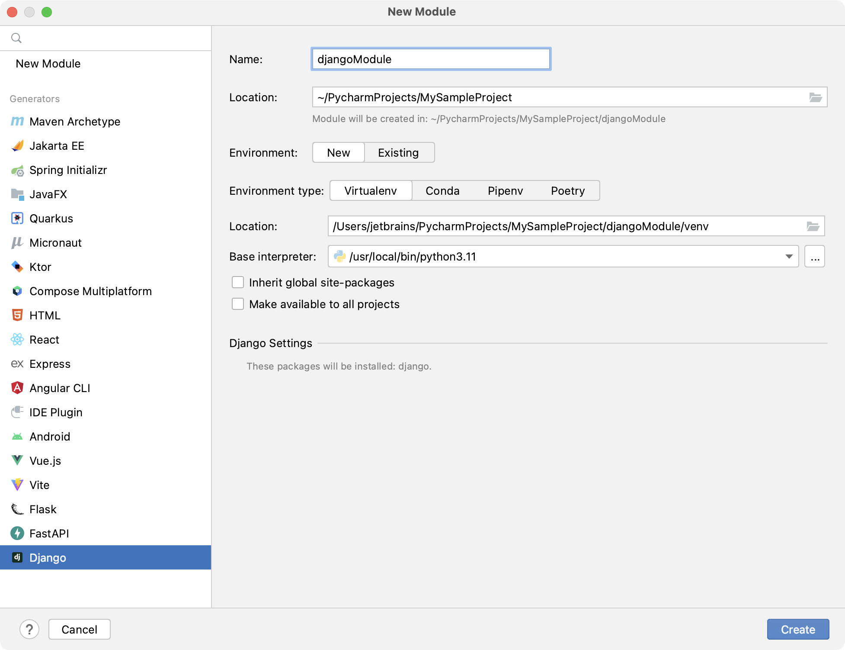
Task: Switch environment to Existing
Action: pyautogui.click(x=399, y=153)
